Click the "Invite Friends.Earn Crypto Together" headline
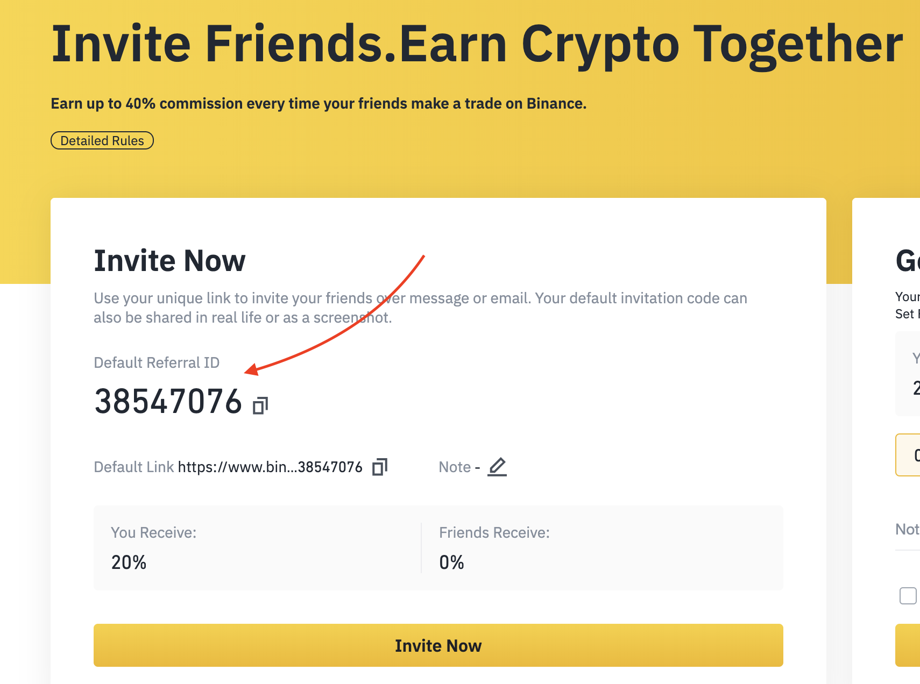 pyautogui.click(x=477, y=44)
